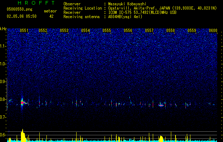Click the 0.8 kHz frequency label

(3, 99)
